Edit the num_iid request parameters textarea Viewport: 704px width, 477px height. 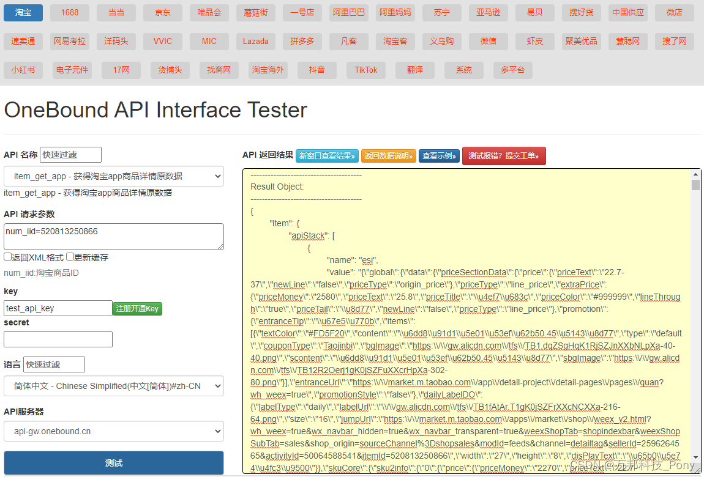(x=114, y=237)
